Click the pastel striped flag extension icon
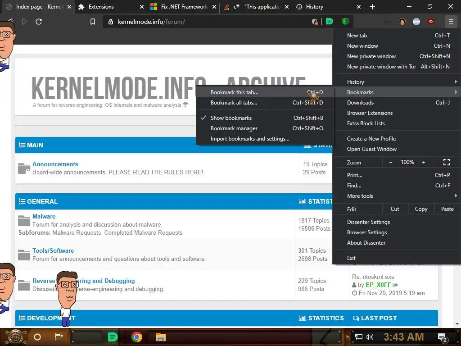 [x=416, y=22]
